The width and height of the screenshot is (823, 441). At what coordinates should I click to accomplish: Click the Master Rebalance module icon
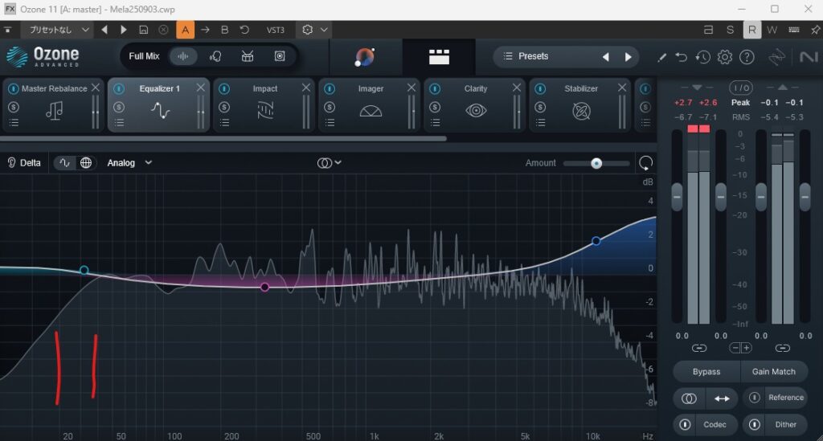54,111
